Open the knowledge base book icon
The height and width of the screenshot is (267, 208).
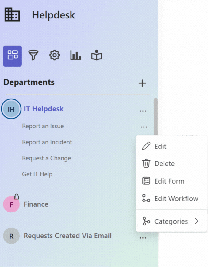[97, 55]
